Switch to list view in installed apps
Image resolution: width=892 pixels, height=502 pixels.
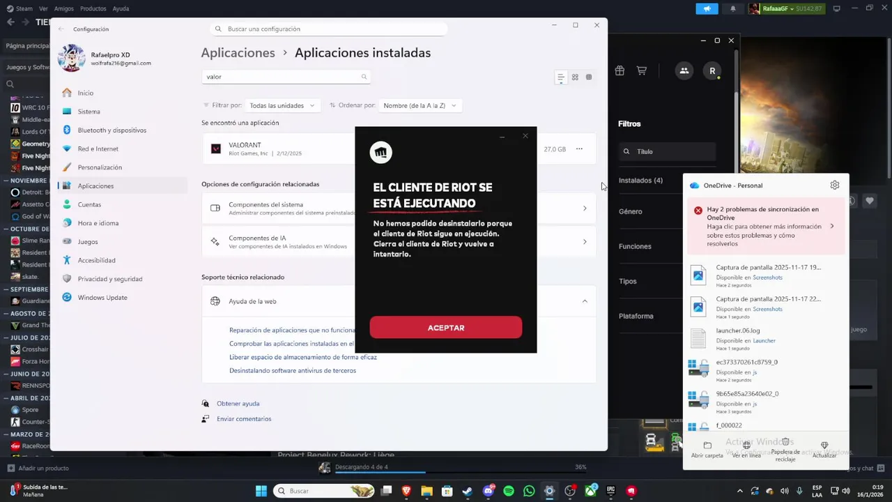(x=560, y=77)
